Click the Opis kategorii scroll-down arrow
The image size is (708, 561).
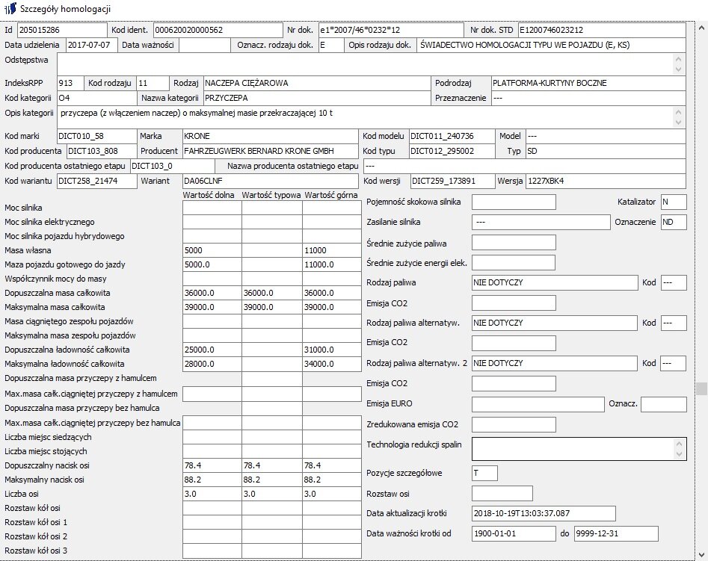tap(678, 123)
